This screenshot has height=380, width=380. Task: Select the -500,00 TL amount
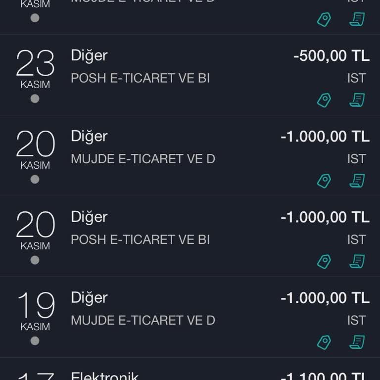click(331, 56)
